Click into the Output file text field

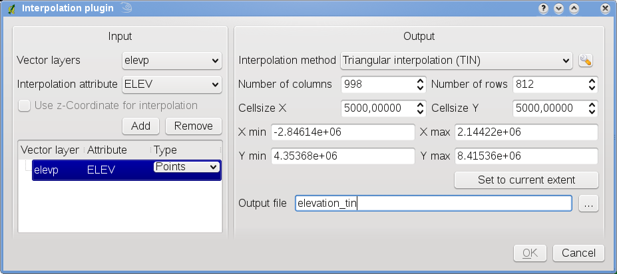[x=433, y=204]
